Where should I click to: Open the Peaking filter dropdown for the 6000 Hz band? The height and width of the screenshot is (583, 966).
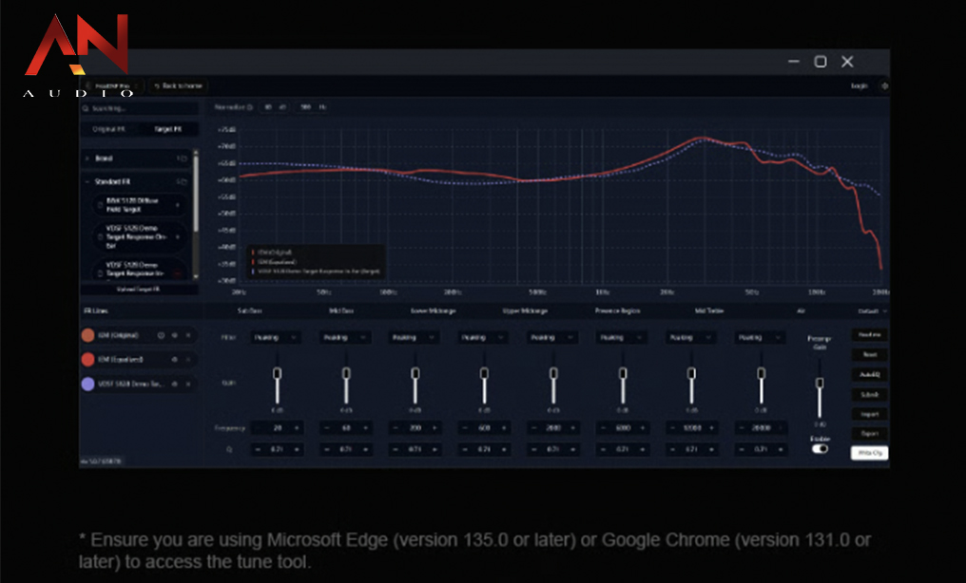622,338
